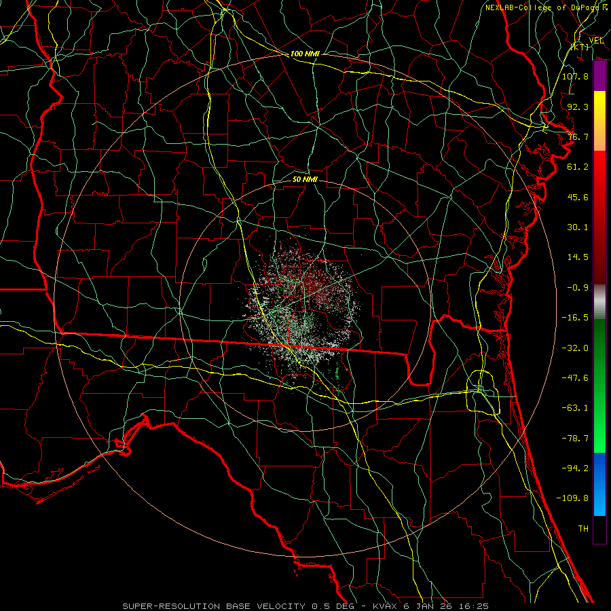Click the TH legend label

click(x=583, y=529)
